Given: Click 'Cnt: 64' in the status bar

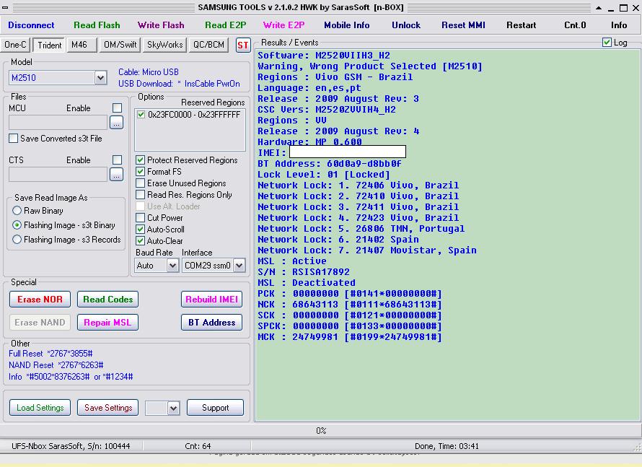Looking at the screenshot, I should tap(198, 446).
